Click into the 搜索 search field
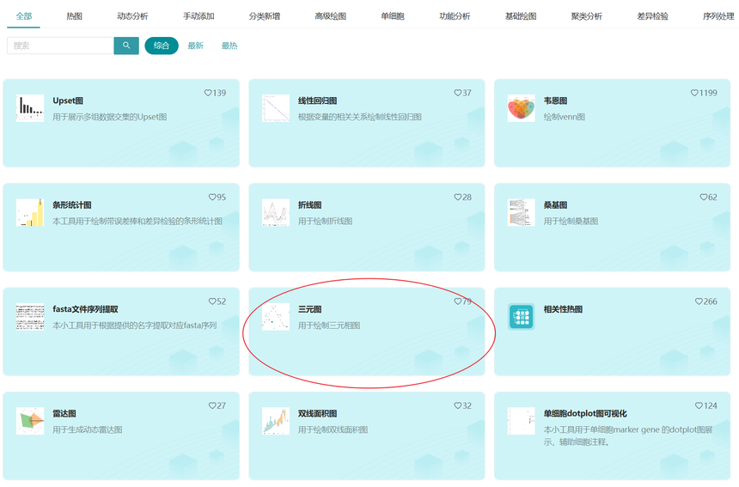The height and width of the screenshot is (487, 739). pos(60,46)
